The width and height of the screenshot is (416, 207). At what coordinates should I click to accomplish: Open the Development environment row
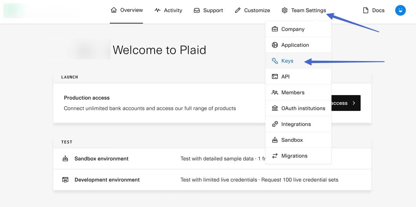[x=212, y=180]
